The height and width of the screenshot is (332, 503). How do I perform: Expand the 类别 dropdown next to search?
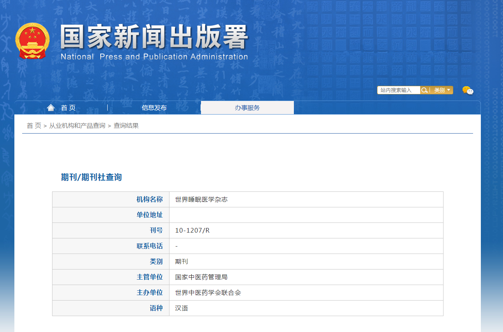click(442, 90)
